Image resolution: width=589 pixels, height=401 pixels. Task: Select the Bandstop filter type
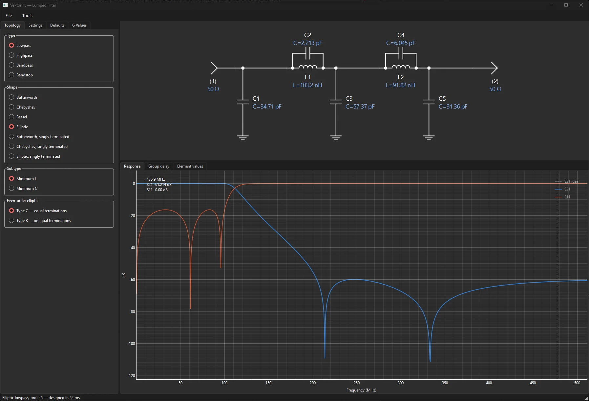[21, 75]
